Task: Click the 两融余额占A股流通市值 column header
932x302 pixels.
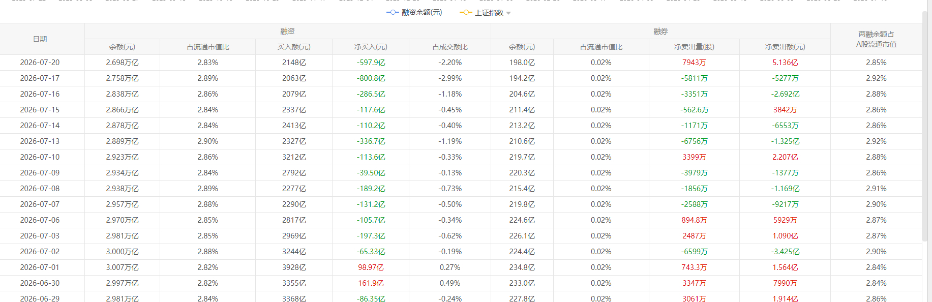Action: 876,39
